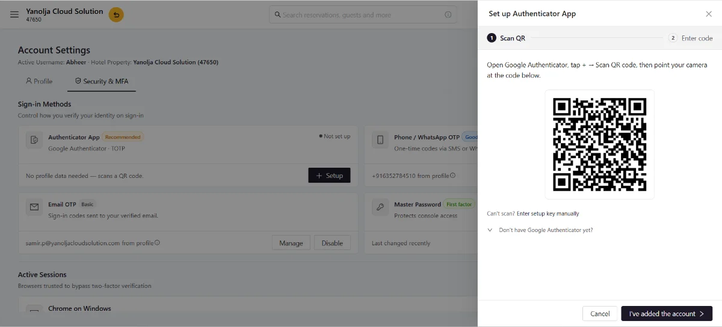The height and width of the screenshot is (327, 722).
Task: Expand Don't have Google Authenticator yet section
Action: pyautogui.click(x=540, y=230)
